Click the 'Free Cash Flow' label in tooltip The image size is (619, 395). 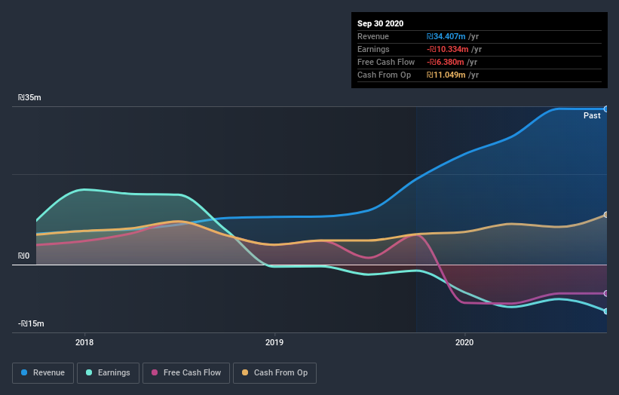pos(386,62)
